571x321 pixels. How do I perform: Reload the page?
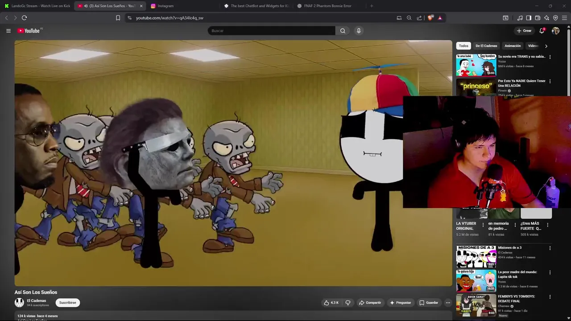tap(24, 18)
